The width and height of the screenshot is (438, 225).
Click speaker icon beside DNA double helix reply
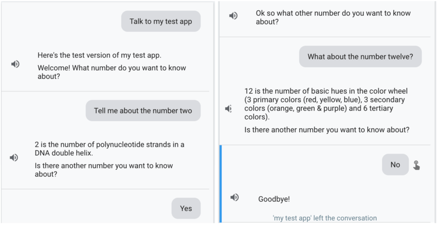coord(14,157)
